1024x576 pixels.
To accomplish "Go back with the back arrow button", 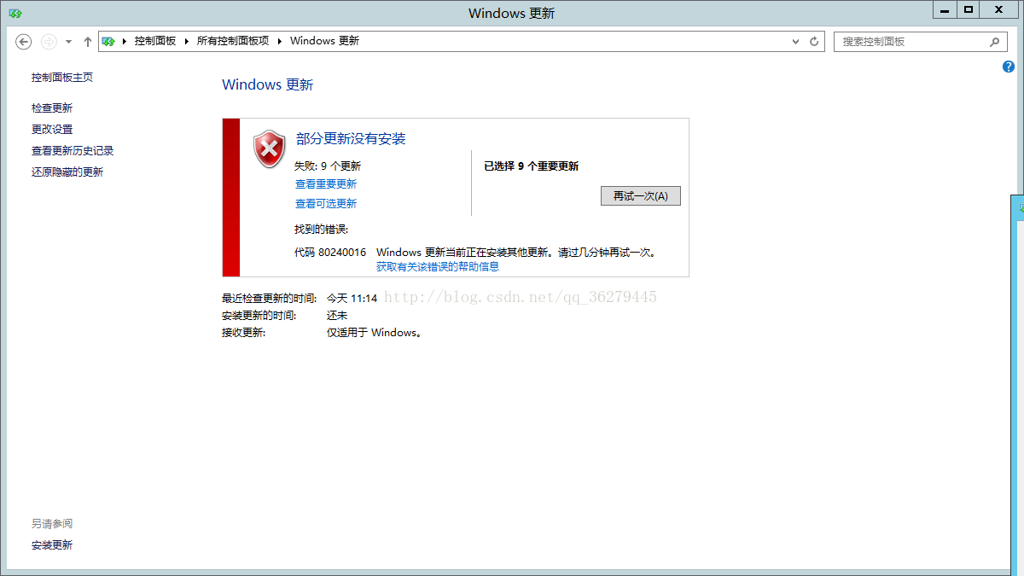I will [24, 41].
